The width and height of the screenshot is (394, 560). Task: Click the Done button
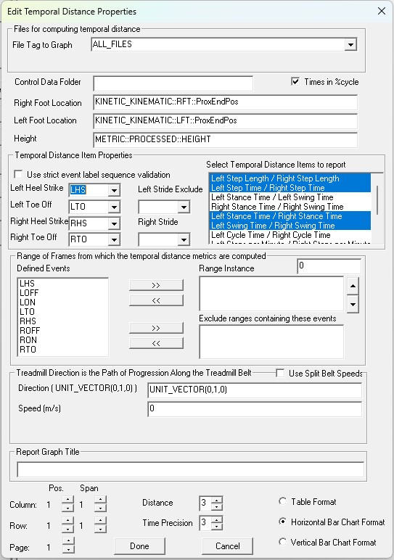click(x=139, y=546)
